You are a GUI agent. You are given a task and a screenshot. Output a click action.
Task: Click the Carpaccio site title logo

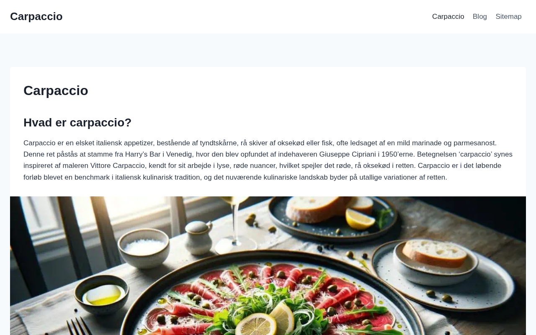[36, 16]
